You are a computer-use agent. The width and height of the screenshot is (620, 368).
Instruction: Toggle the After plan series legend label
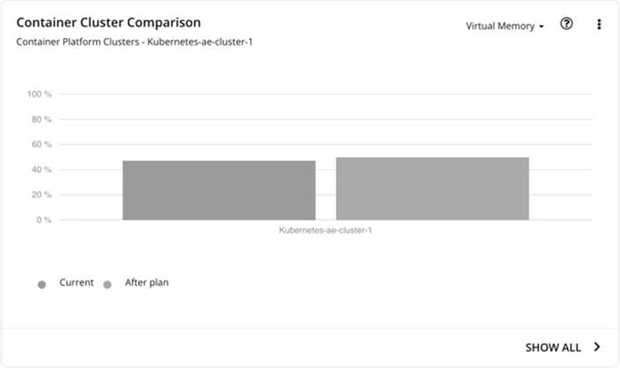click(x=147, y=283)
